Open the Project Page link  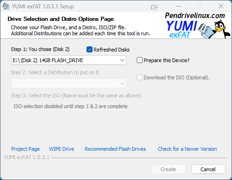point(26,149)
